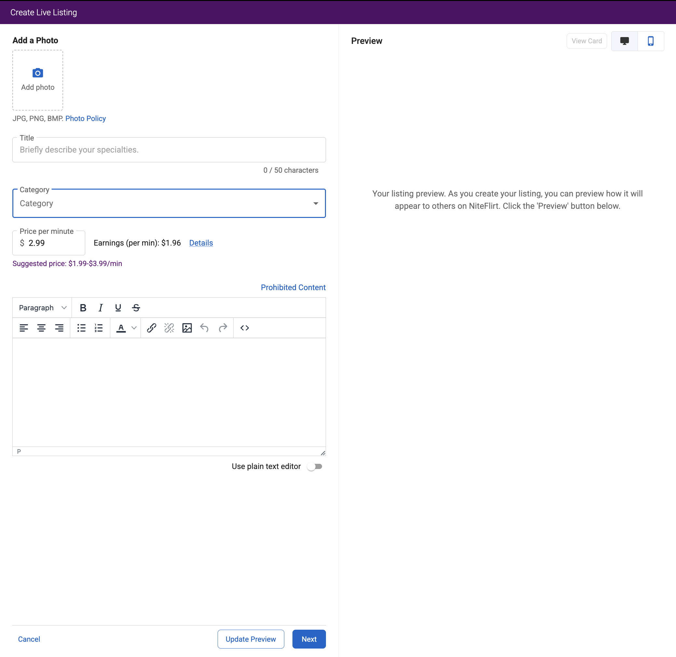Click the Cancel link

pyautogui.click(x=29, y=639)
